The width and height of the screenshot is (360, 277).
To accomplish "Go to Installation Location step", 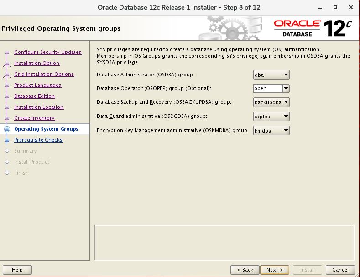I will point(39,107).
